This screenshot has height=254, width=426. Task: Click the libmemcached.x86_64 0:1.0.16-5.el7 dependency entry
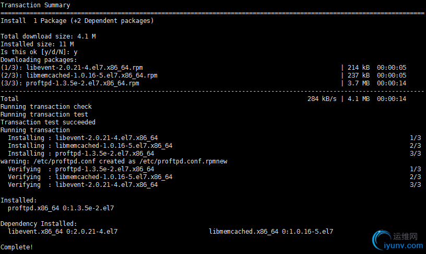coord(271,232)
